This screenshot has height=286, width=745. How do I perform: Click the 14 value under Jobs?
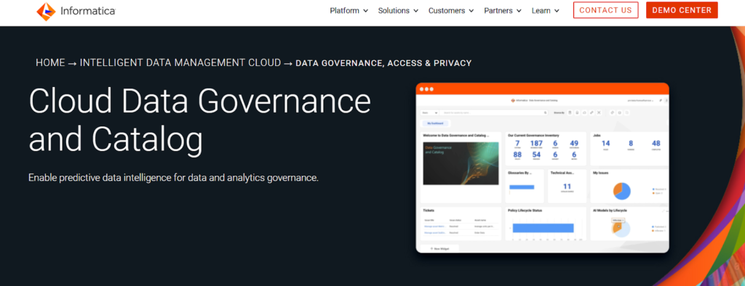pos(606,144)
